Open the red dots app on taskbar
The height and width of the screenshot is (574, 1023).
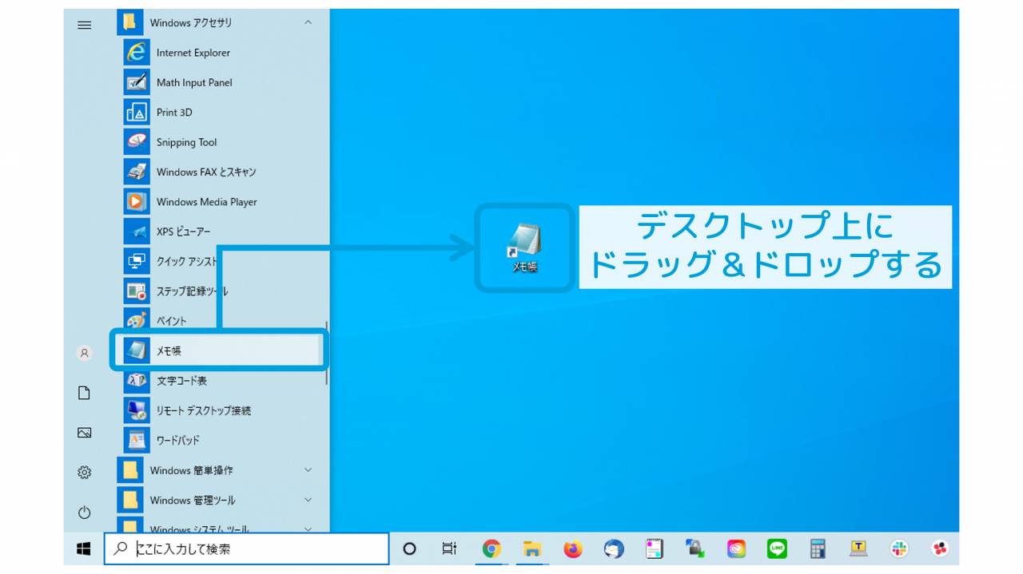click(940, 548)
